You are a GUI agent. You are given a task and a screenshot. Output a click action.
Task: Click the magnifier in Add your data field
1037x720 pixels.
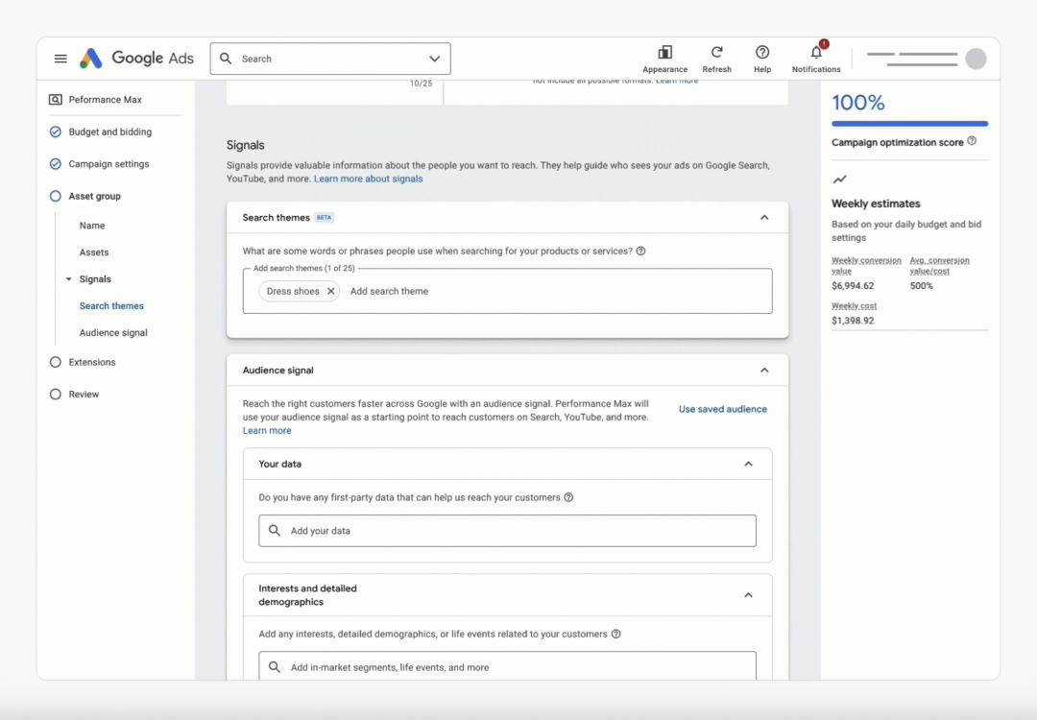[x=275, y=530]
